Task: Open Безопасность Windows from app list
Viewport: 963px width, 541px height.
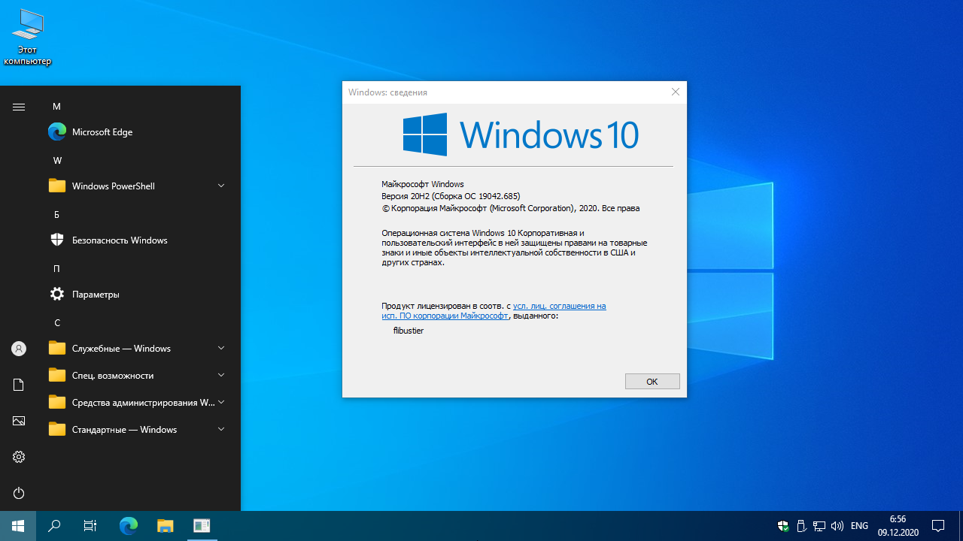Action: coord(119,240)
